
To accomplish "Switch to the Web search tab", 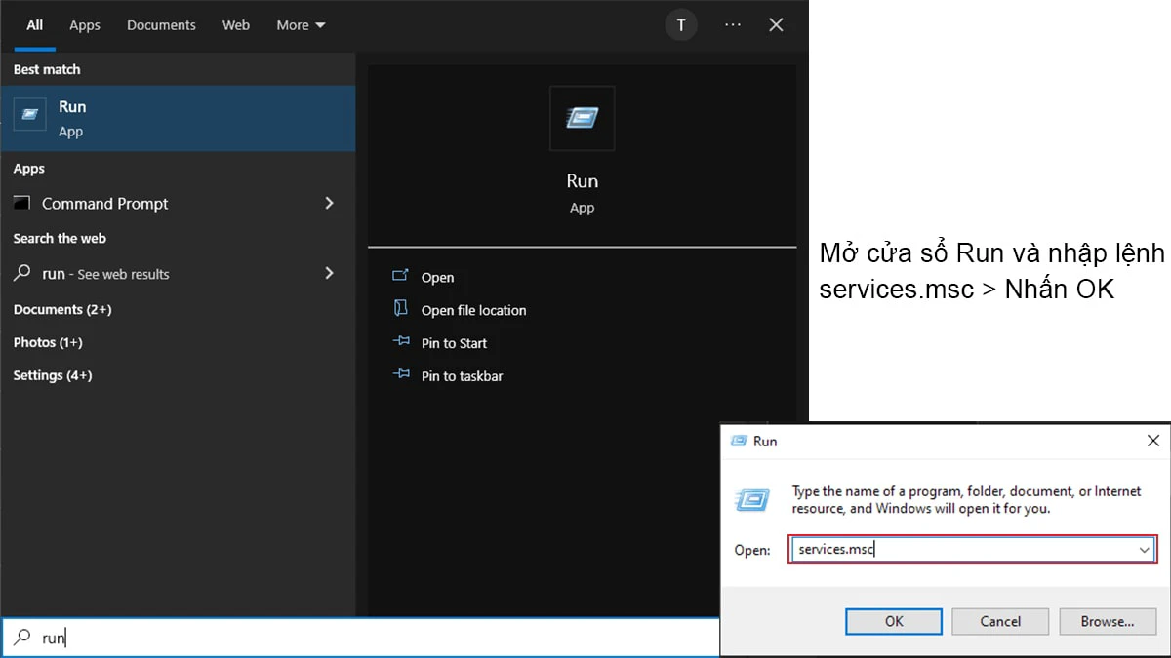I will coord(236,25).
